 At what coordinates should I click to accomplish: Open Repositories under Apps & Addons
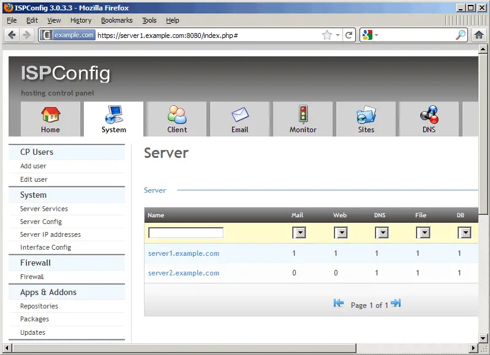[x=39, y=306]
